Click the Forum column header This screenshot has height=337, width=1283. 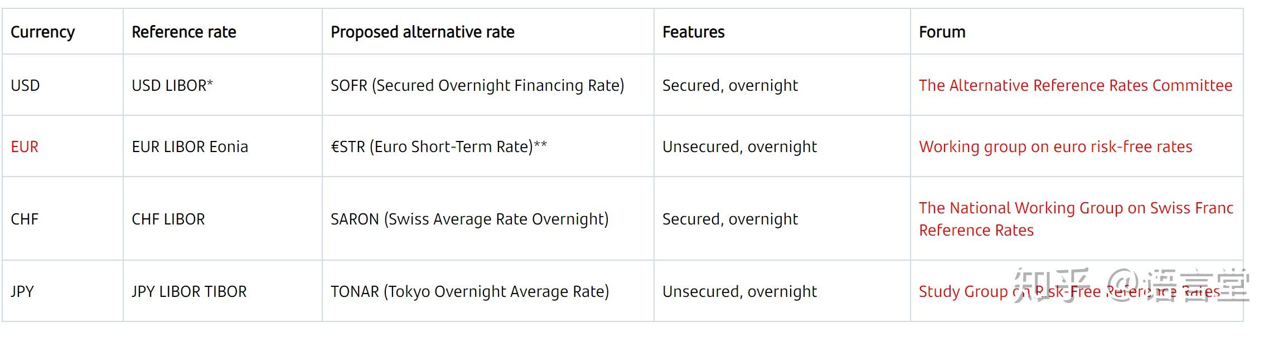click(942, 32)
